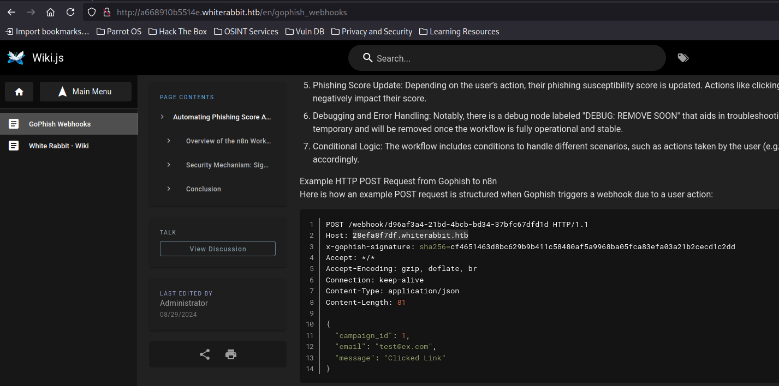This screenshot has width=779, height=386.
Task: Click the Wiki.js logo icon
Action: click(16, 58)
